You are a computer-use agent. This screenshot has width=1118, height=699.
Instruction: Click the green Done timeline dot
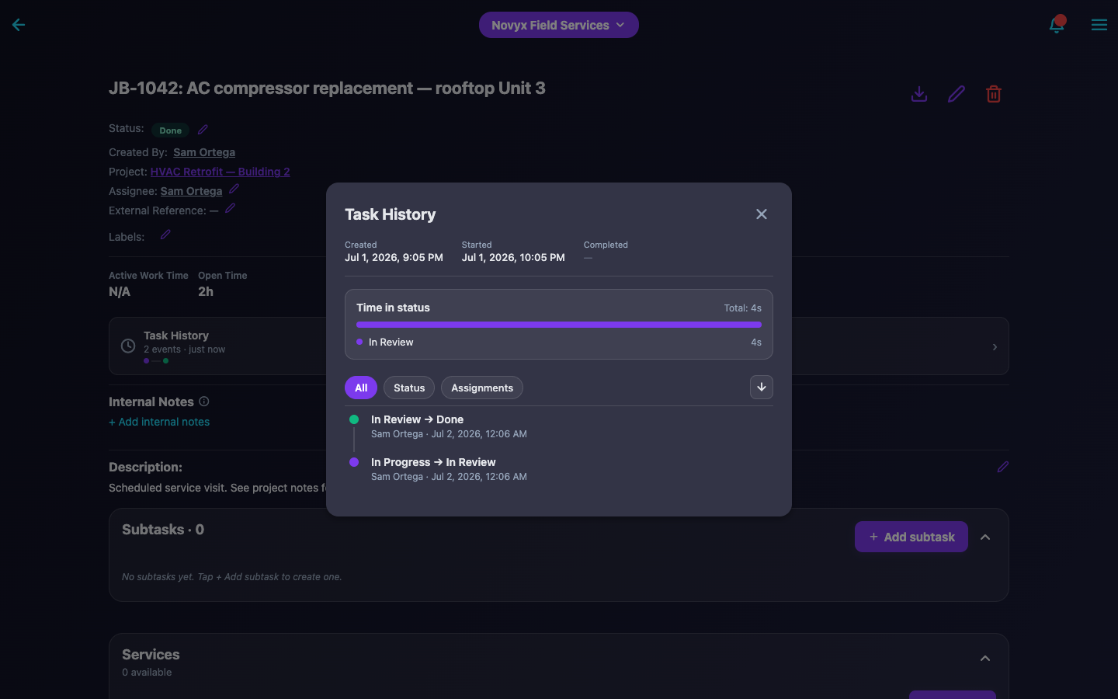[354, 419]
